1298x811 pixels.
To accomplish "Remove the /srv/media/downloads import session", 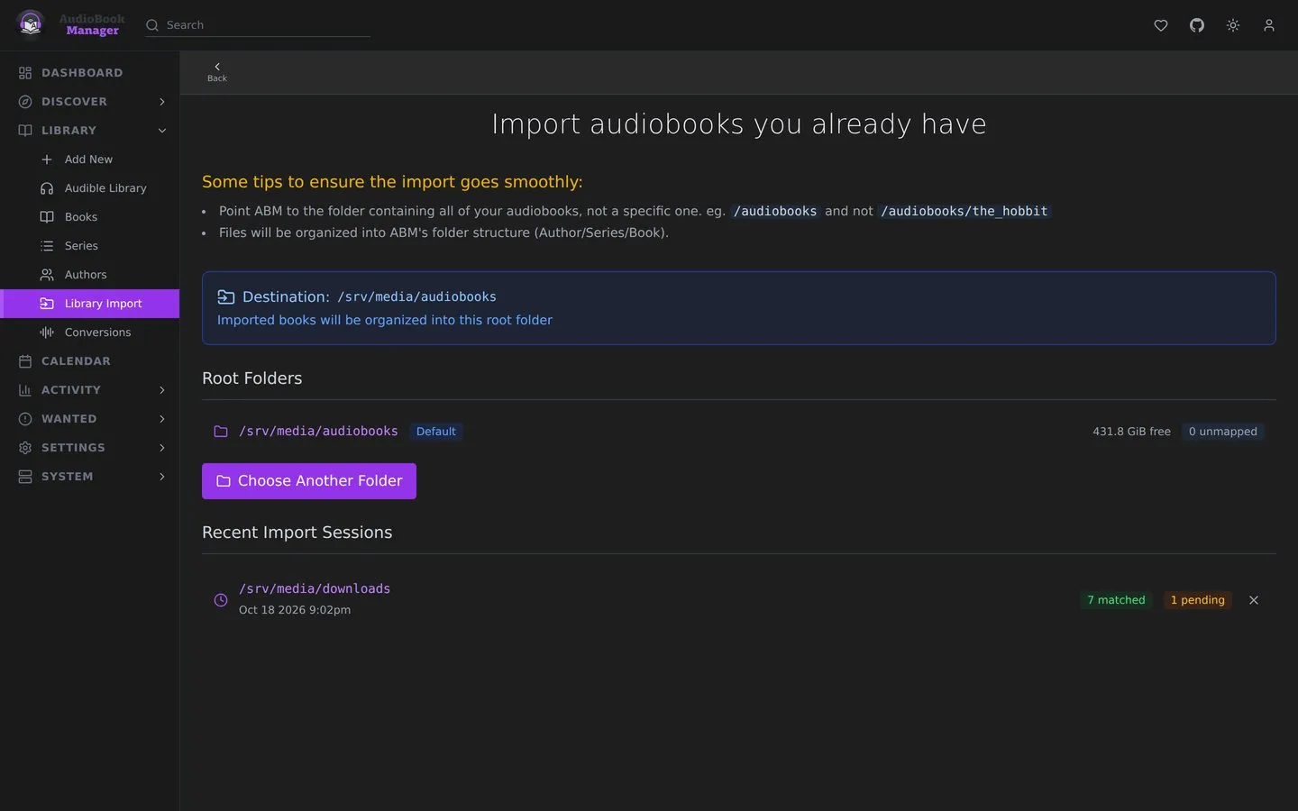I will pyautogui.click(x=1254, y=600).
